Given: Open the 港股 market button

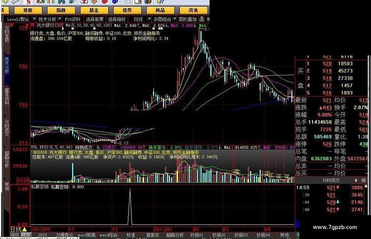Looking at the screenshot, I should click(28, 10).
